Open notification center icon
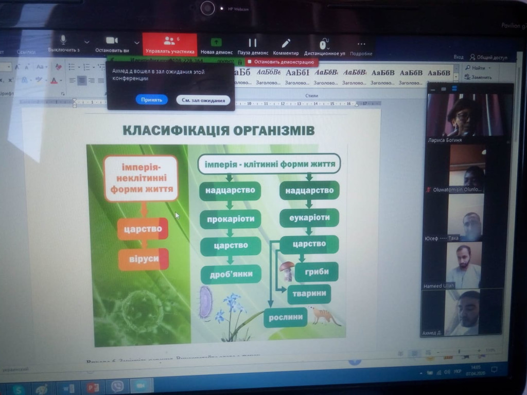527x395 pixels. [x=494, y=370]
